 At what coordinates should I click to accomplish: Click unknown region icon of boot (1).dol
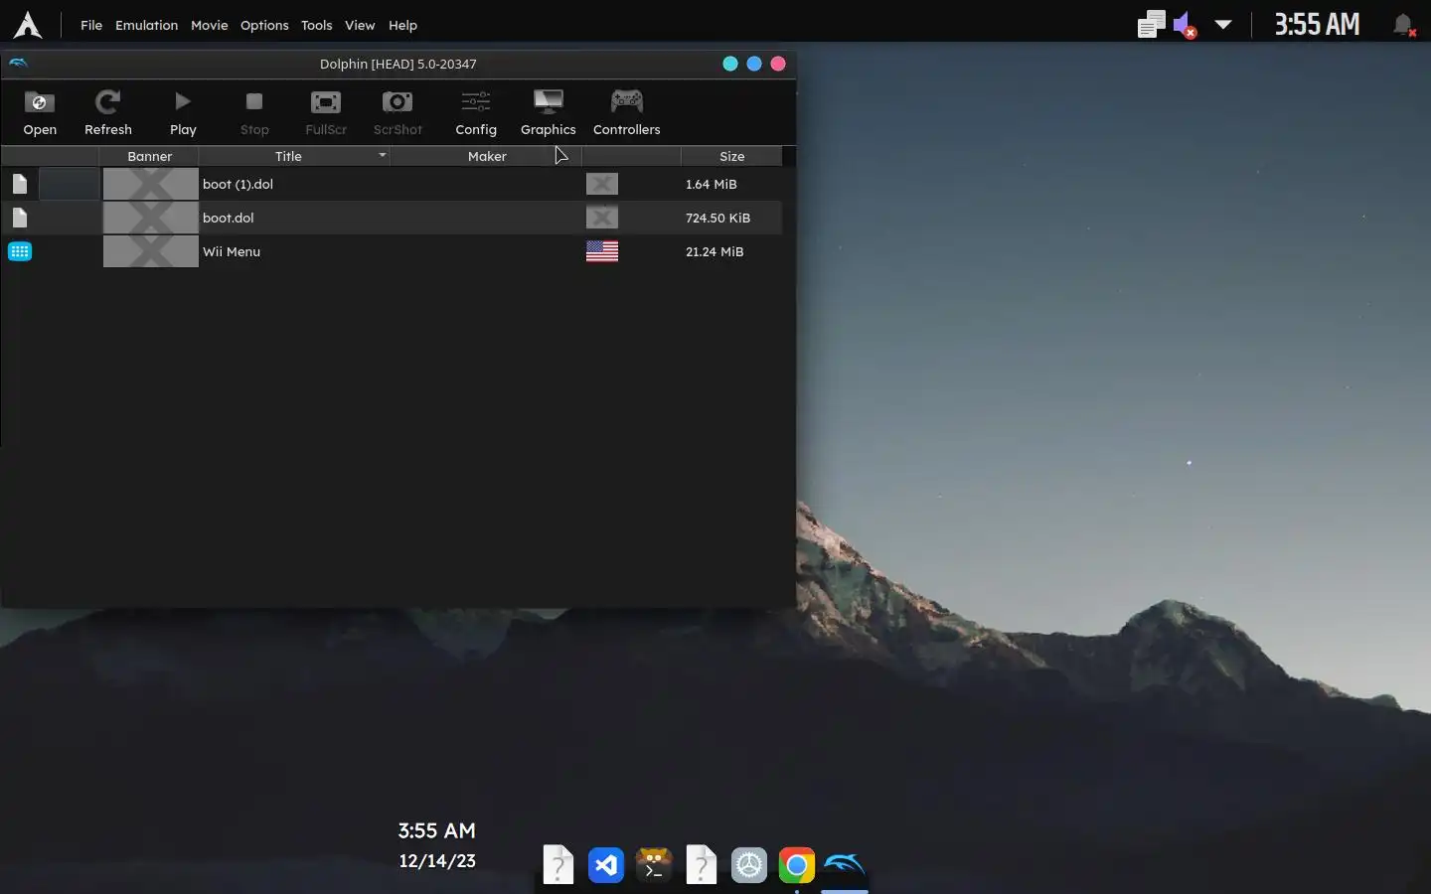click(602, 184)
